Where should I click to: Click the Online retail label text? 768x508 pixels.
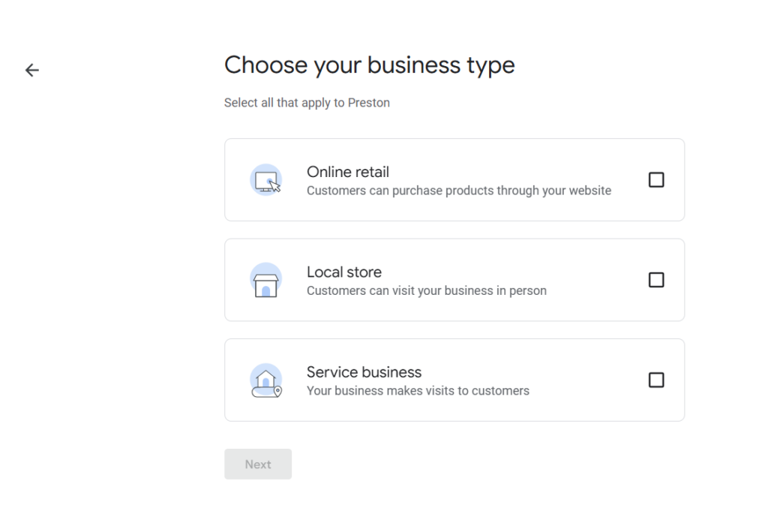[347, 172]
